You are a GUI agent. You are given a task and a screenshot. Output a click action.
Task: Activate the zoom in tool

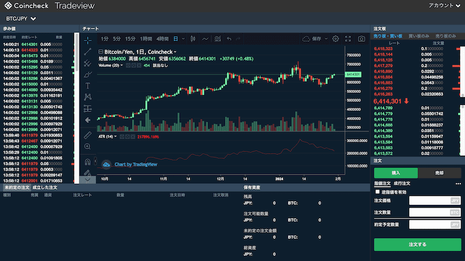pyautogui.click(x=88, y=147)
